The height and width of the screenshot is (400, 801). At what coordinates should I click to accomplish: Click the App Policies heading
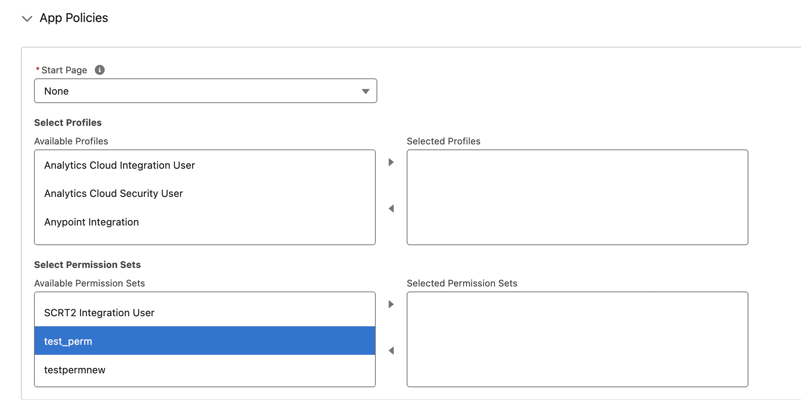[74, 18]
